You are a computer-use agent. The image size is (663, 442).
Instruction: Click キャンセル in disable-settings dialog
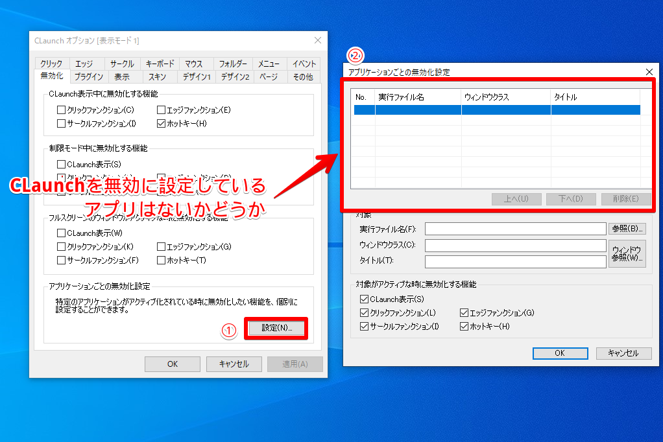(623, 353)
